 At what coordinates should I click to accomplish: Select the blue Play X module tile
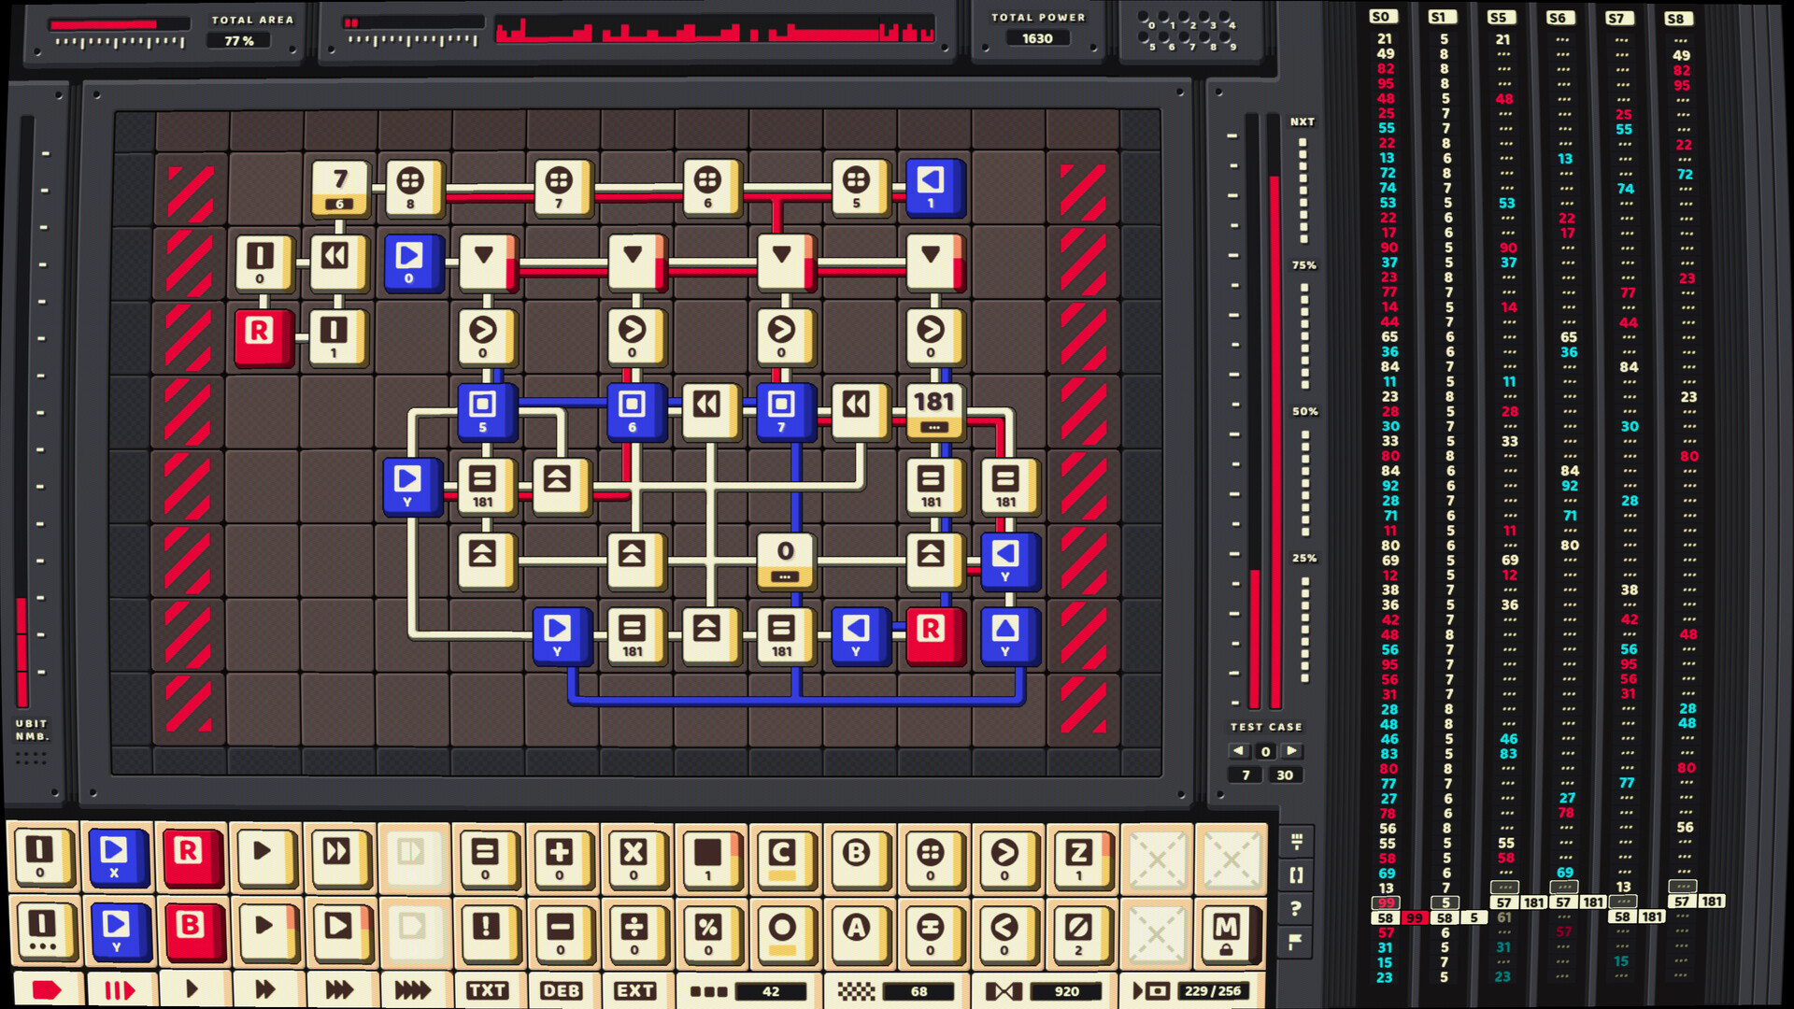click(119, 855)
